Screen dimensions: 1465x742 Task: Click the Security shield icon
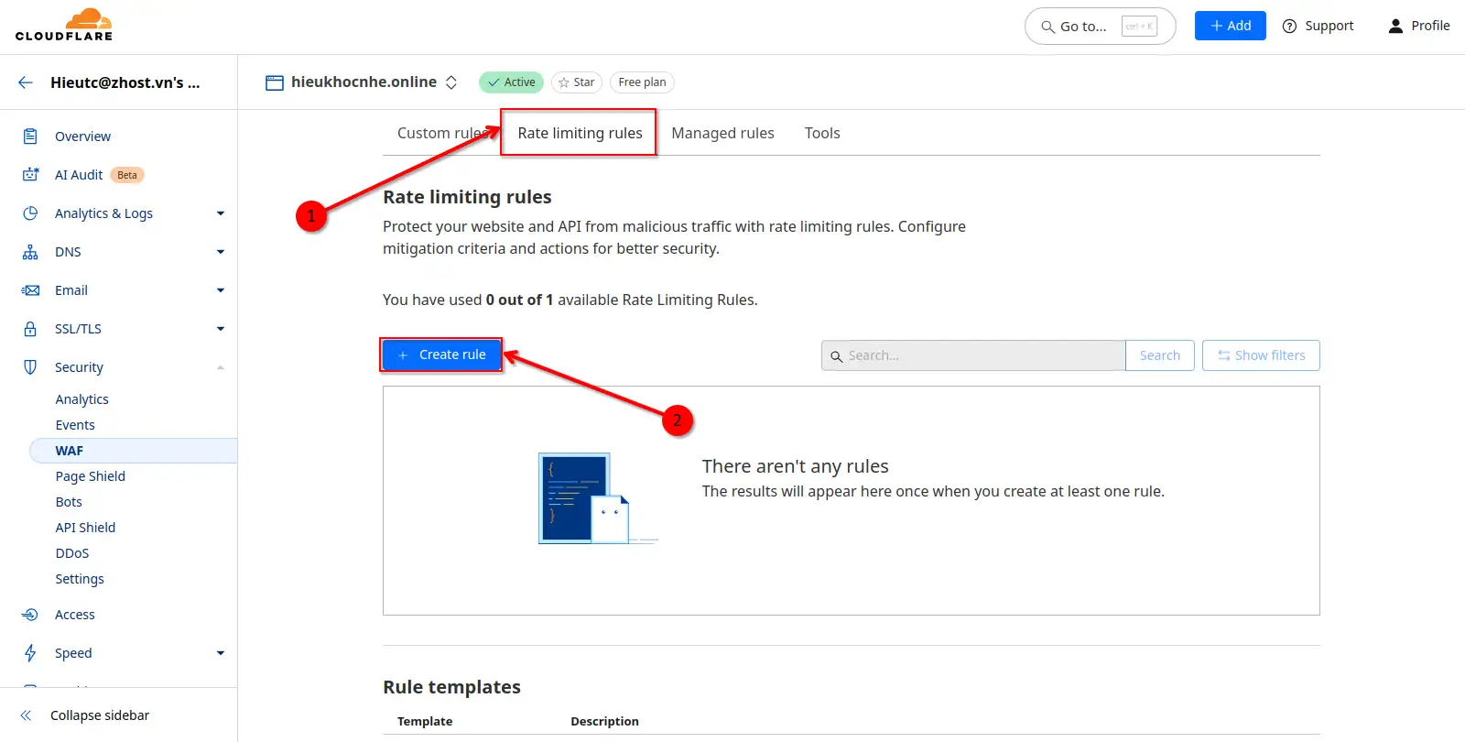pyautogui.click(x=30, y=367)
